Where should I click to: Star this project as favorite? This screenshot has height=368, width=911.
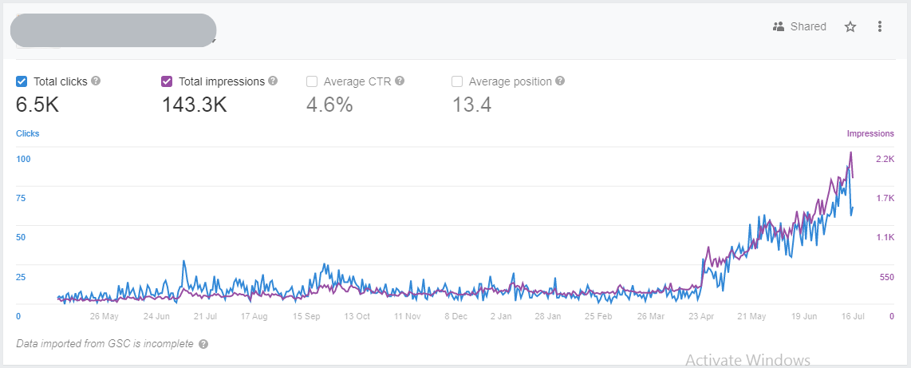pyautogui.click(x=850, y=27)
